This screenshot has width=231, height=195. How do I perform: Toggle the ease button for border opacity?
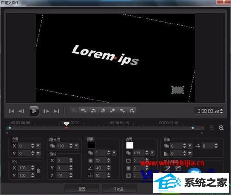pos(152,153)
